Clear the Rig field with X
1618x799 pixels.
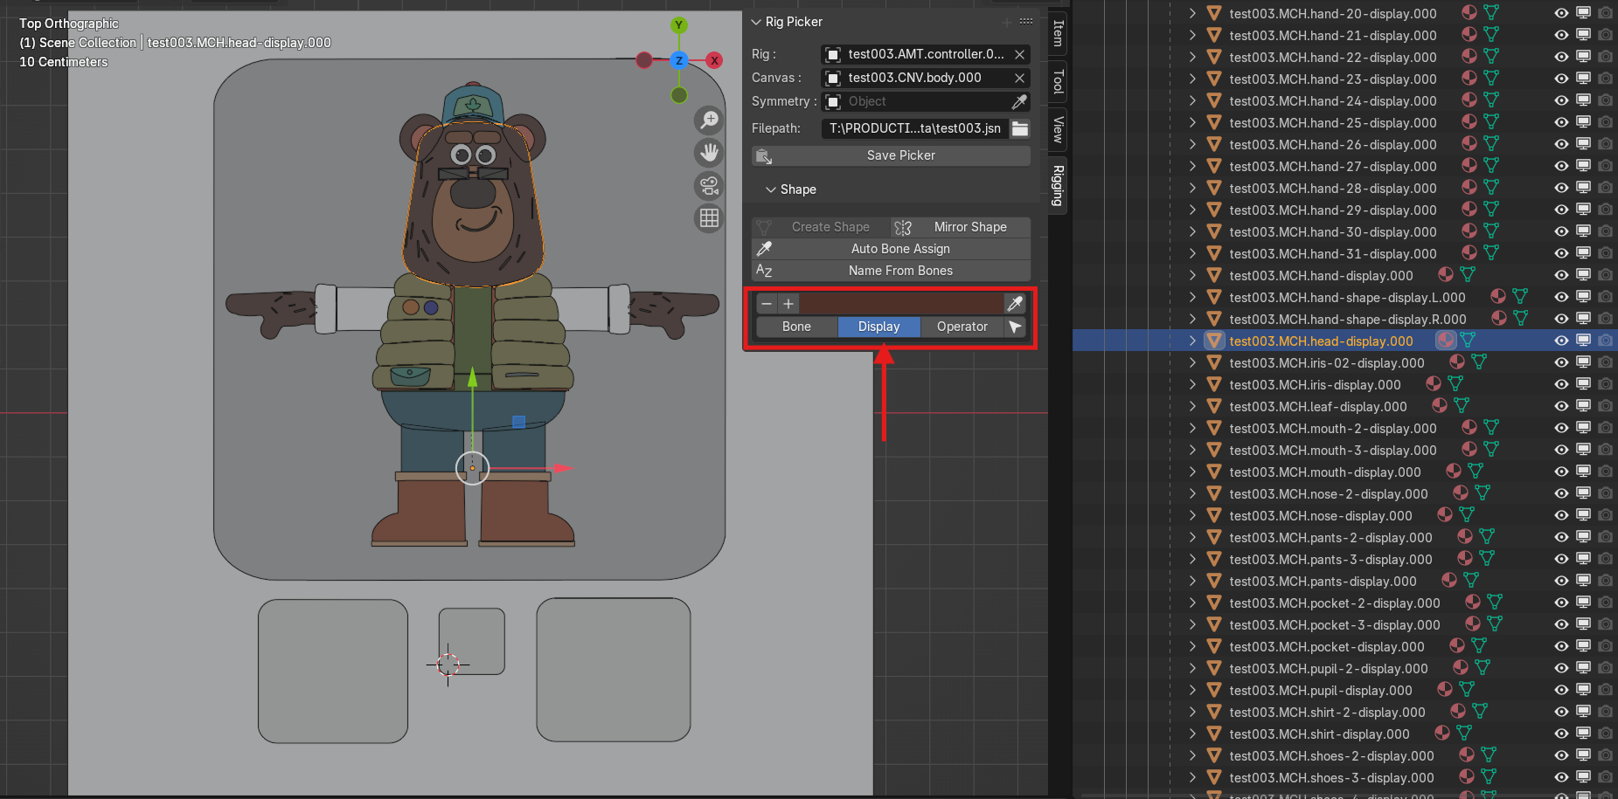pos(1019,54)
